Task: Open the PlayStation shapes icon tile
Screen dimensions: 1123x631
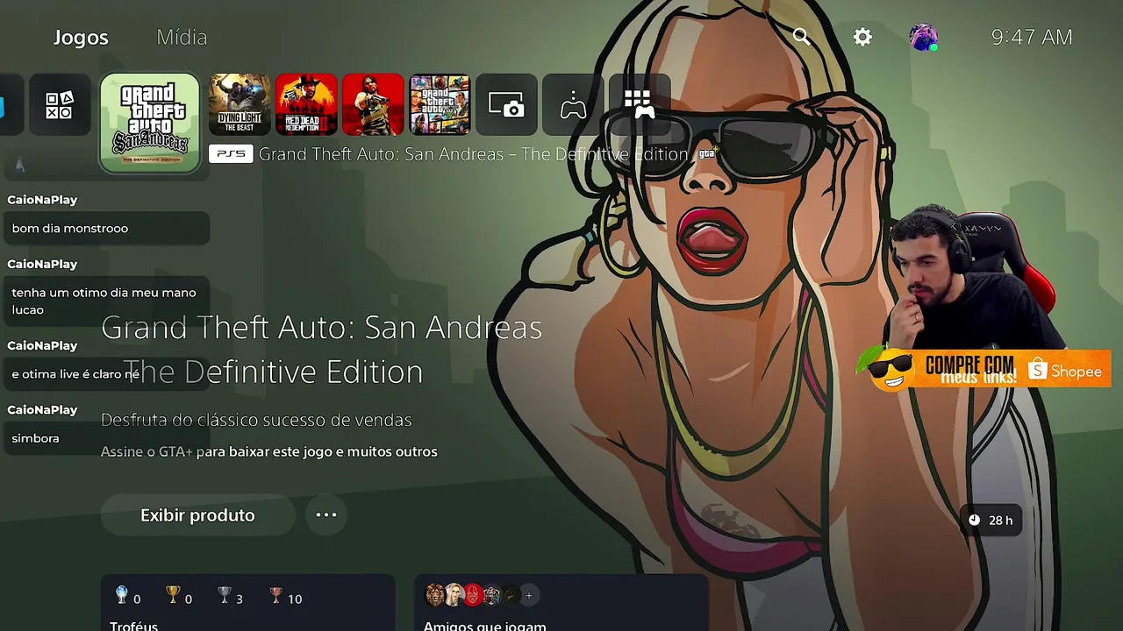Action: [60, 104]
